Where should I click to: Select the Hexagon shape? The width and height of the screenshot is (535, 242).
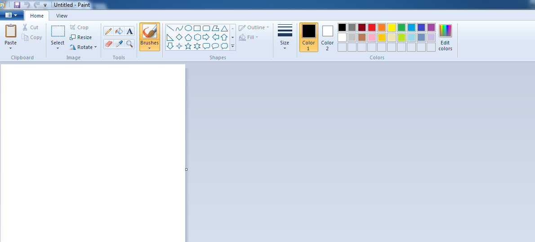[197, 37]
